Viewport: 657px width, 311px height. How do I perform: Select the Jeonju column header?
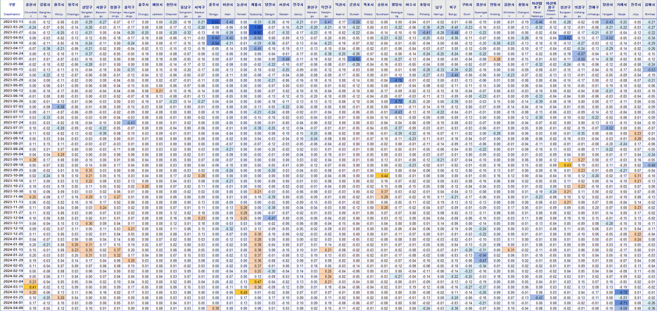pos(299,10)
